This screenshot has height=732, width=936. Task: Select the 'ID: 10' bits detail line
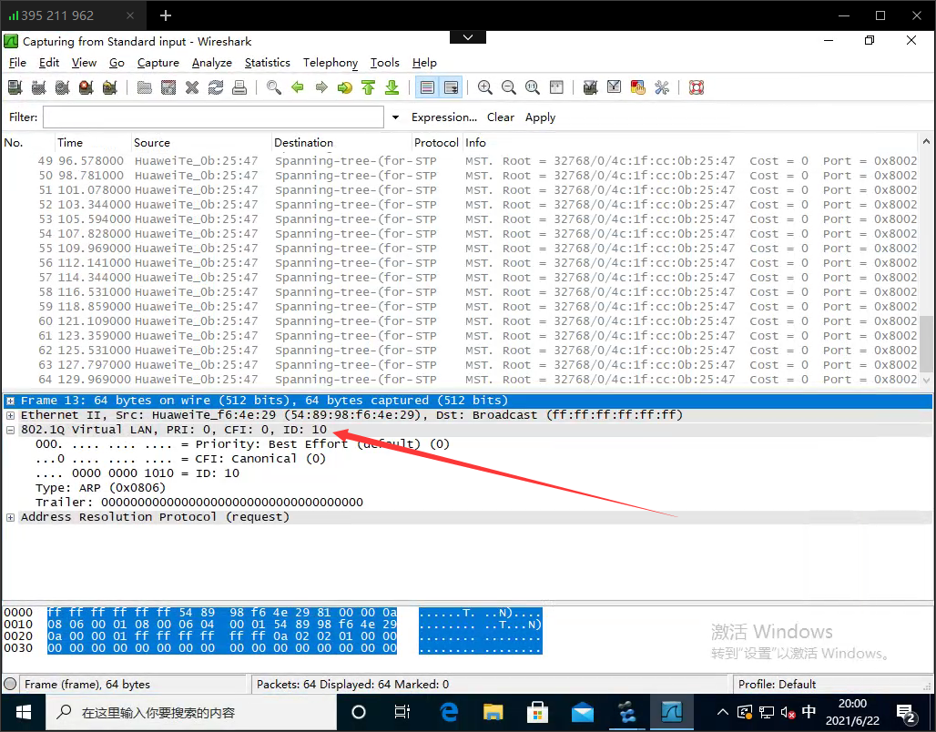click(137, 473)
